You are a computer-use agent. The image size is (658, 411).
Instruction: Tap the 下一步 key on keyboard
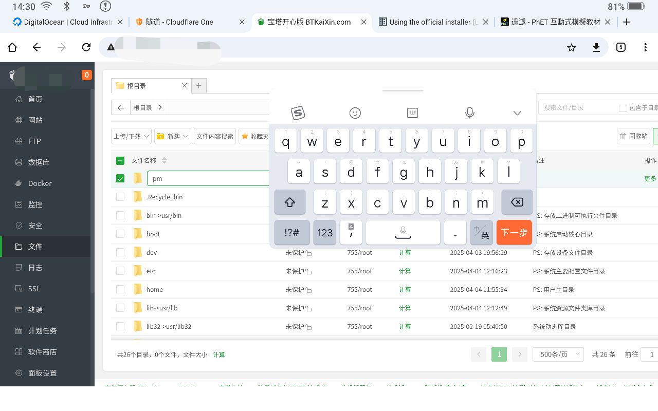[514, 233]
